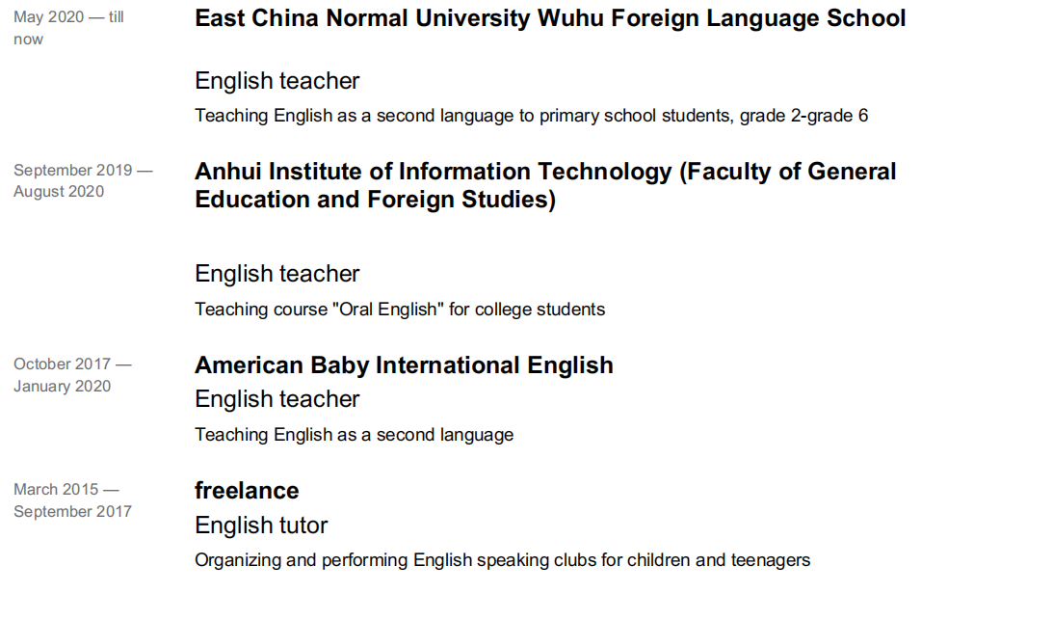Click the American Baby International English heading
The width and height of the screenshot is (1053, 620).
(404, 365)
